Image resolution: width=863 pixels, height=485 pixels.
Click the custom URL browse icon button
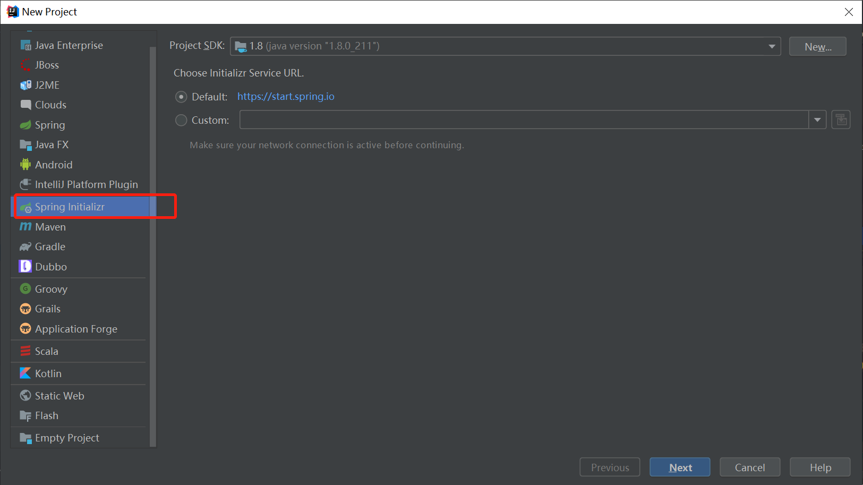pyautogui.click(x=841, y=120)
